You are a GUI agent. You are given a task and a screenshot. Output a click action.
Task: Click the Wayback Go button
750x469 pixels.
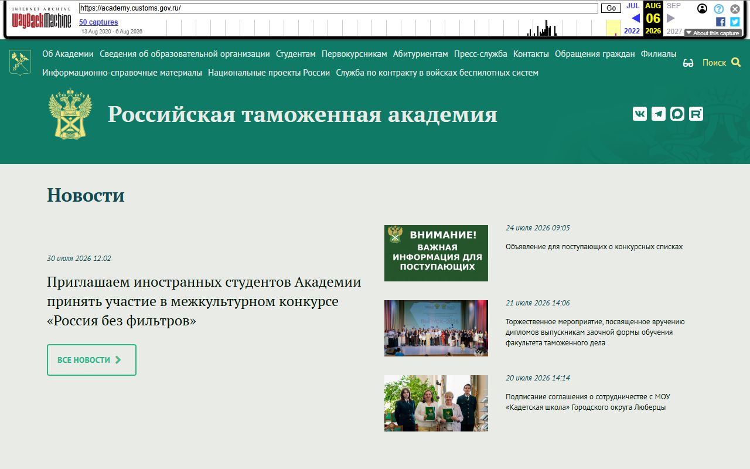coord(611,8)
